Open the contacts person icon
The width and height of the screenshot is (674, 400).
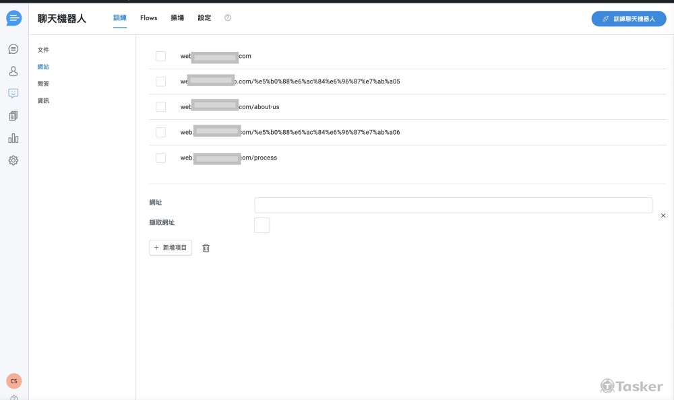13,71
